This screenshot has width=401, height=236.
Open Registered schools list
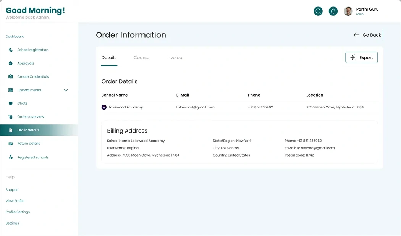(33, 157)
